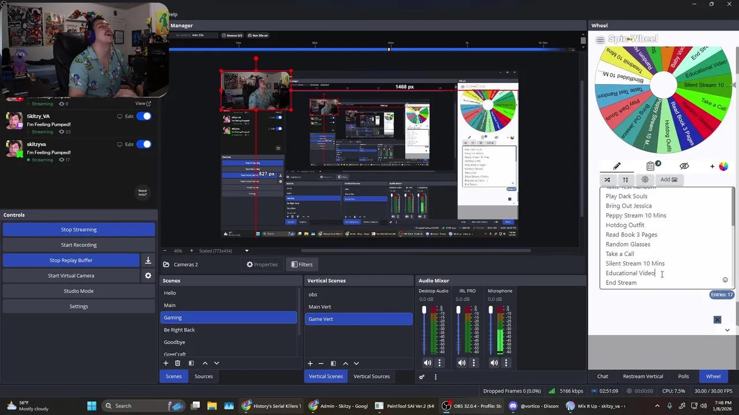Switch to Vertical Scenes tab

coord(326,376)
